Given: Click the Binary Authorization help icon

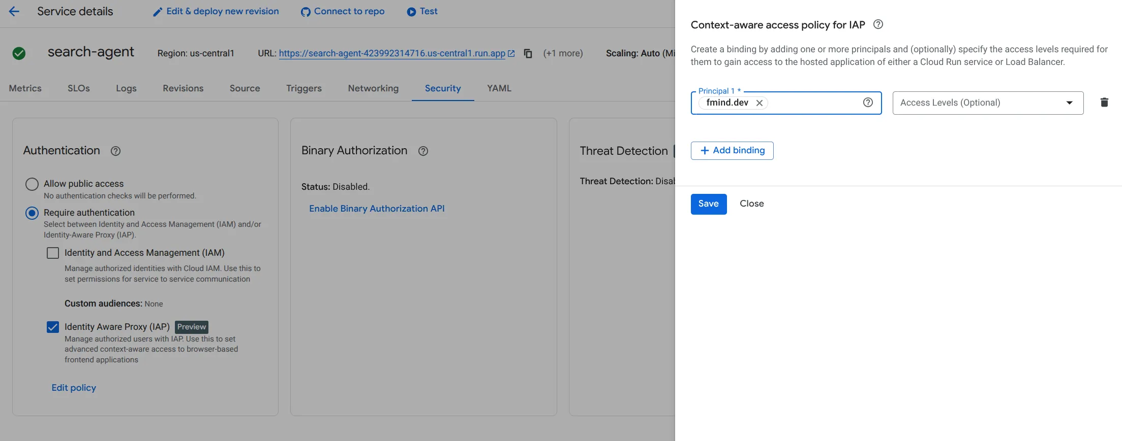Looking at the screenshot, I should pyautogui.click(x=423, y=151).
